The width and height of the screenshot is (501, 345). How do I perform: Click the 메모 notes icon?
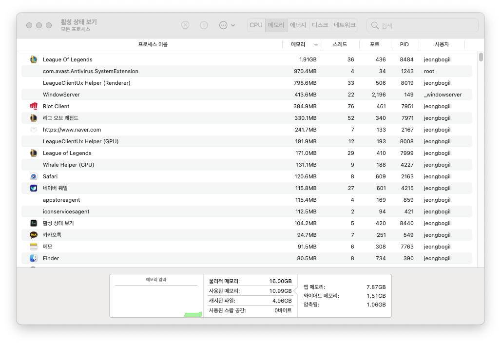[34, 247]
